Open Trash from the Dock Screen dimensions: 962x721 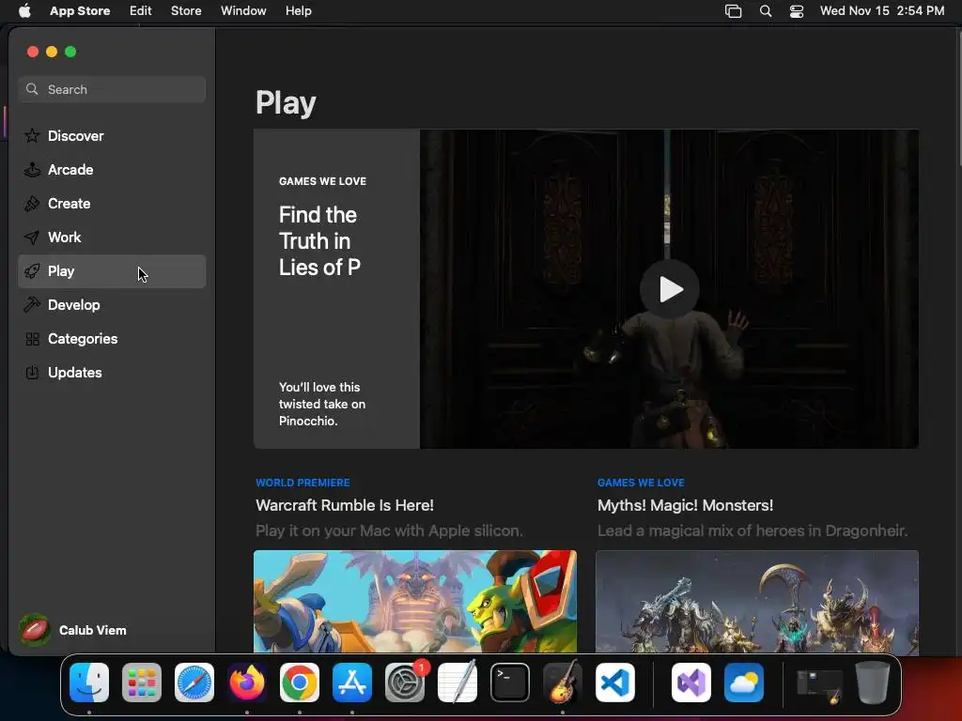point(872,683)
